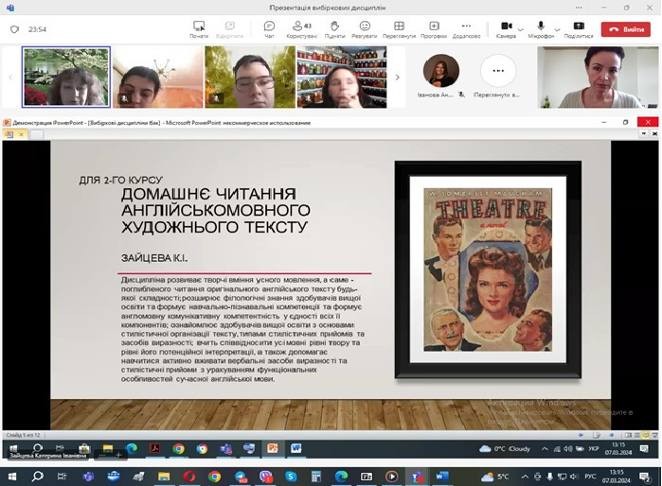The width and height of the screenshot is (662, 486).
Task: Raise hand with the Підняти button
Action: pos(334,26)
